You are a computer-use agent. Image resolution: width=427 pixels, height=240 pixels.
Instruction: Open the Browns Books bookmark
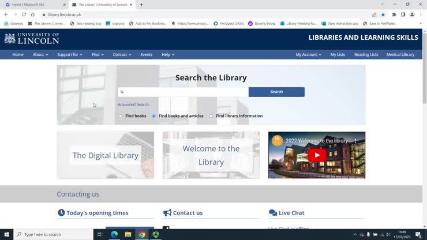point(262,24)
